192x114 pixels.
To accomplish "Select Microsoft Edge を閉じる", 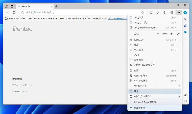I will click(x=155, y=102).
